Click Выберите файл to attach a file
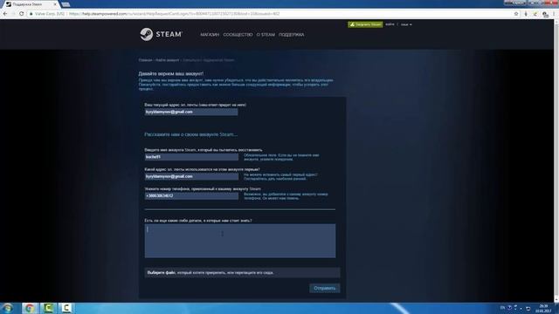 point(161,273)
